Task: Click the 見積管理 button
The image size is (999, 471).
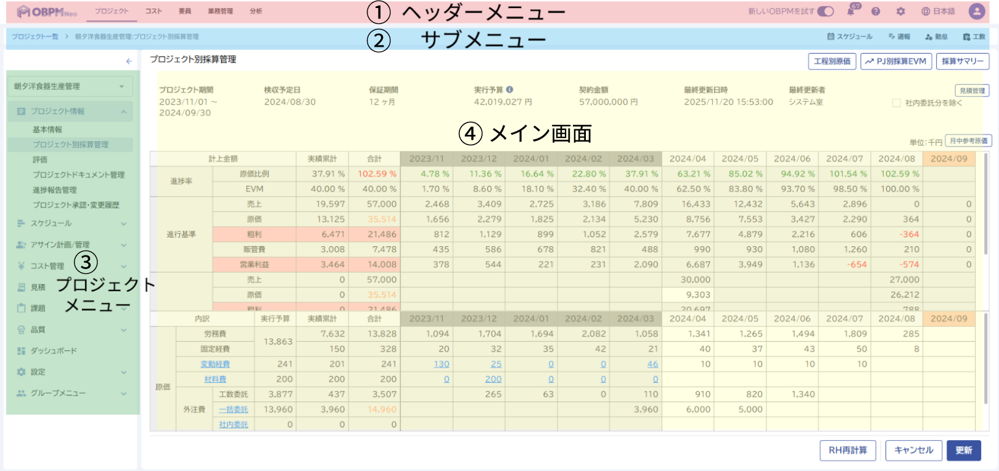Action: (x=972, y=91)
